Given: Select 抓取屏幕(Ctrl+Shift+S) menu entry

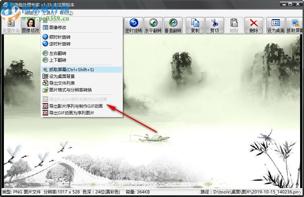Looking at the screenshot, I should point(82,69).
